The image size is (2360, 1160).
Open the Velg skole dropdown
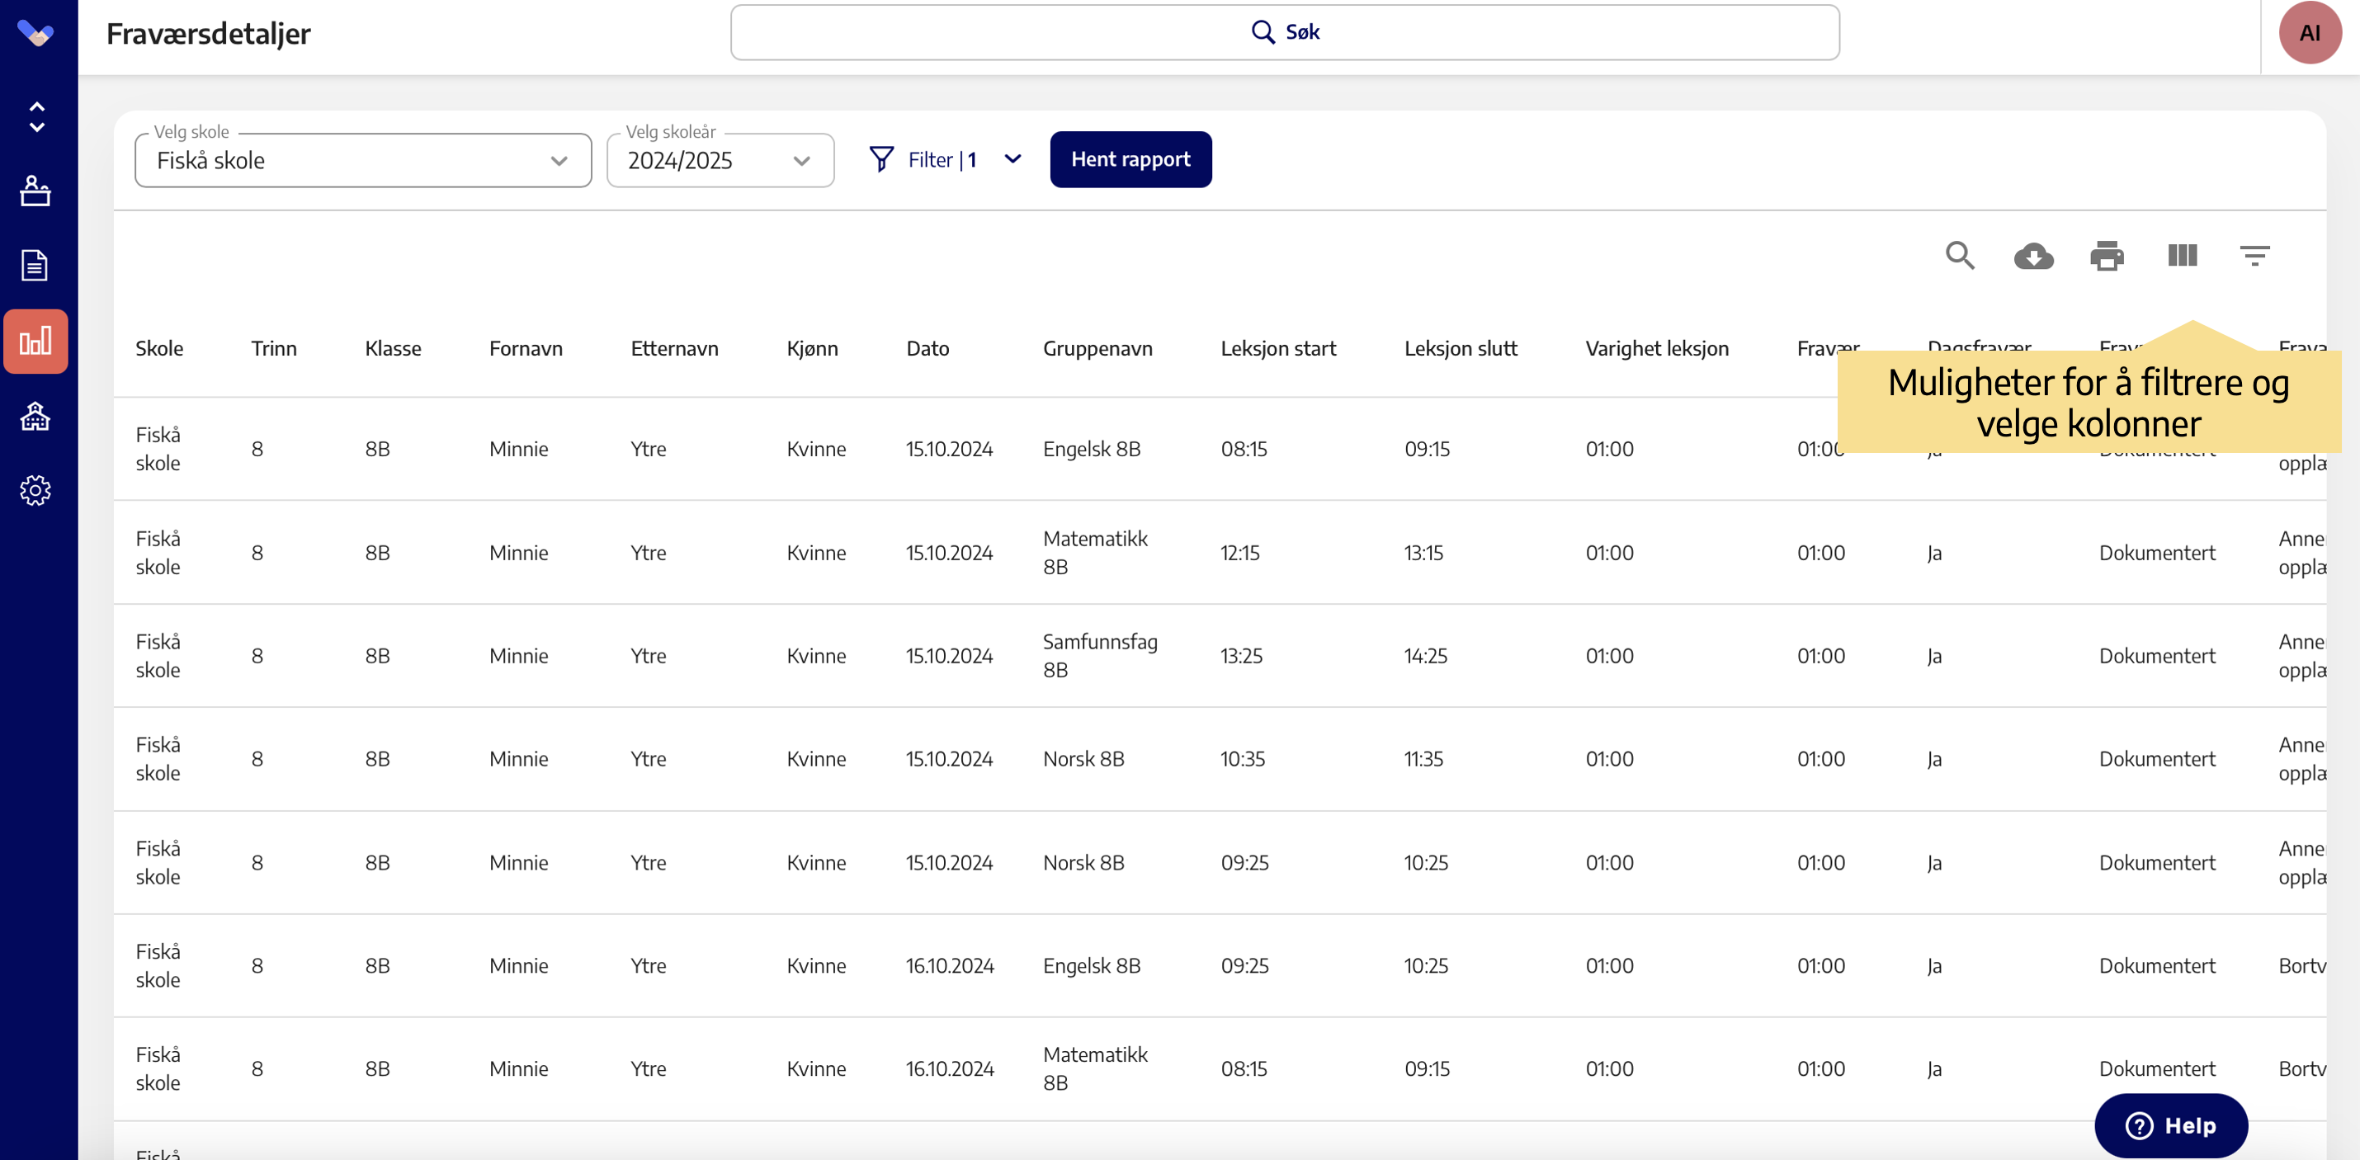click(363, 161)
